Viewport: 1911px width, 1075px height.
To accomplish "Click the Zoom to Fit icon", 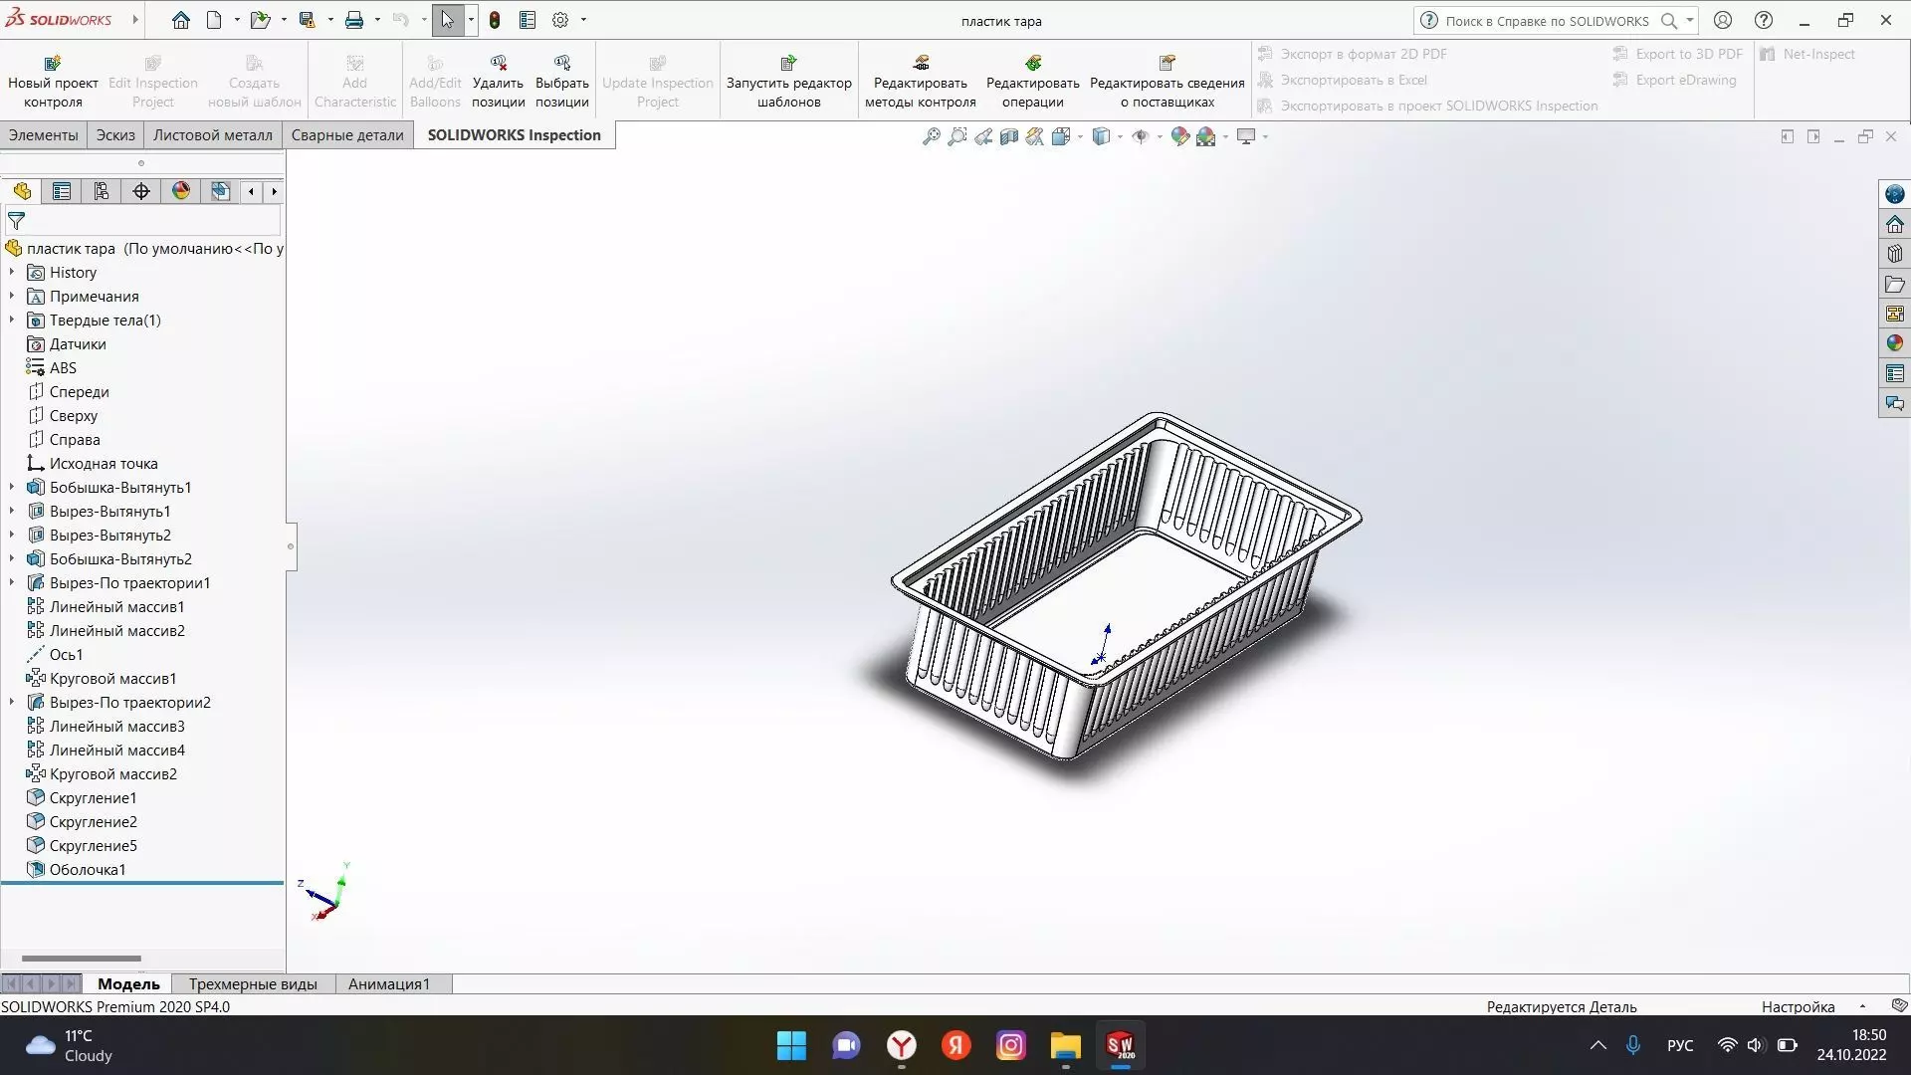I will (931, 136).
